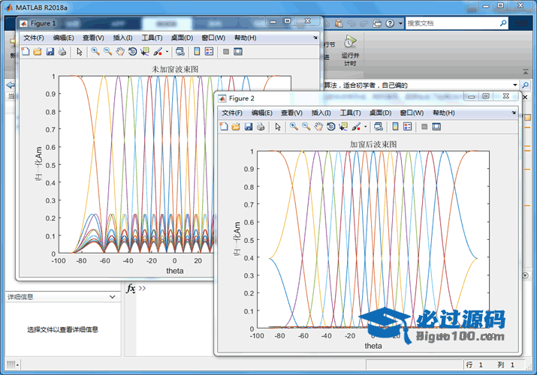The height and width of the screenshot is (375, 537).
Task: Click New Figure icon in Figure 2 toolbar
Action: [x=224, y=127]
